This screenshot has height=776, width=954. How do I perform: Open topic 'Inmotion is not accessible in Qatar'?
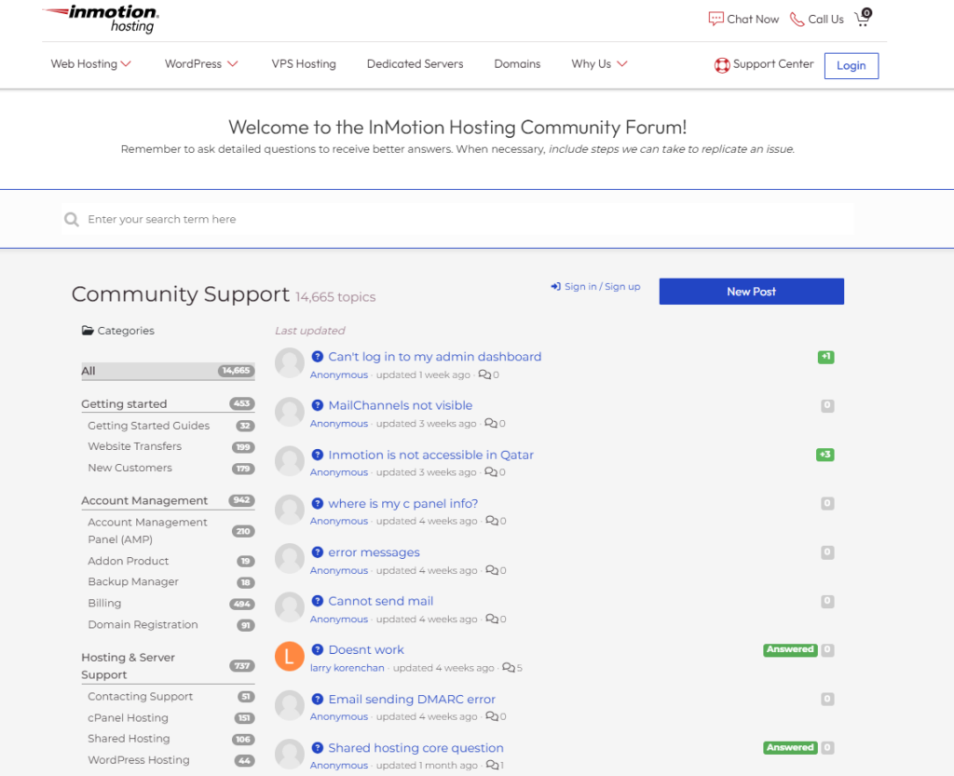point(430,455)
